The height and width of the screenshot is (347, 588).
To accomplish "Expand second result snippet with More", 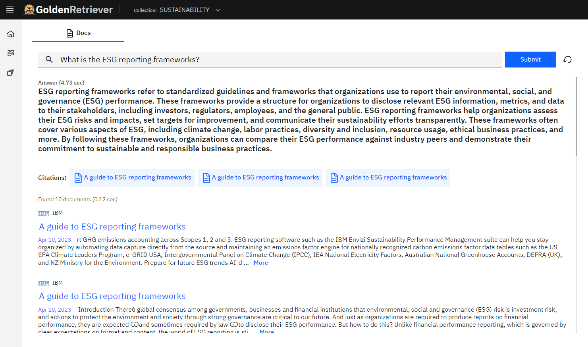I will click(x=266, y=331).
